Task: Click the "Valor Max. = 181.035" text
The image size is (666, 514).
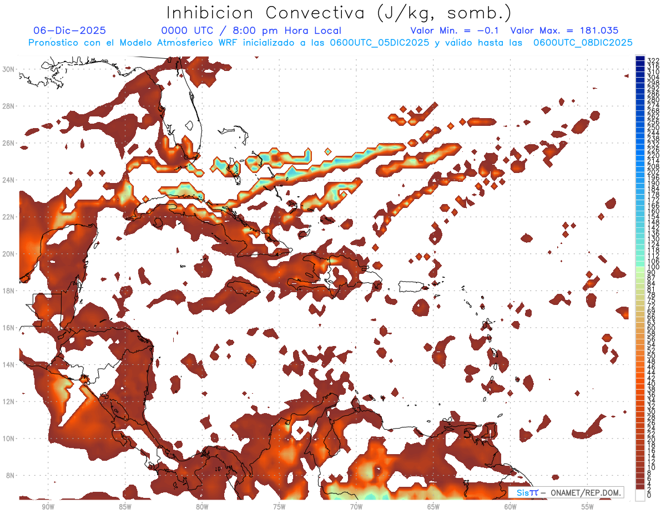Action: (x=564, y=30)
